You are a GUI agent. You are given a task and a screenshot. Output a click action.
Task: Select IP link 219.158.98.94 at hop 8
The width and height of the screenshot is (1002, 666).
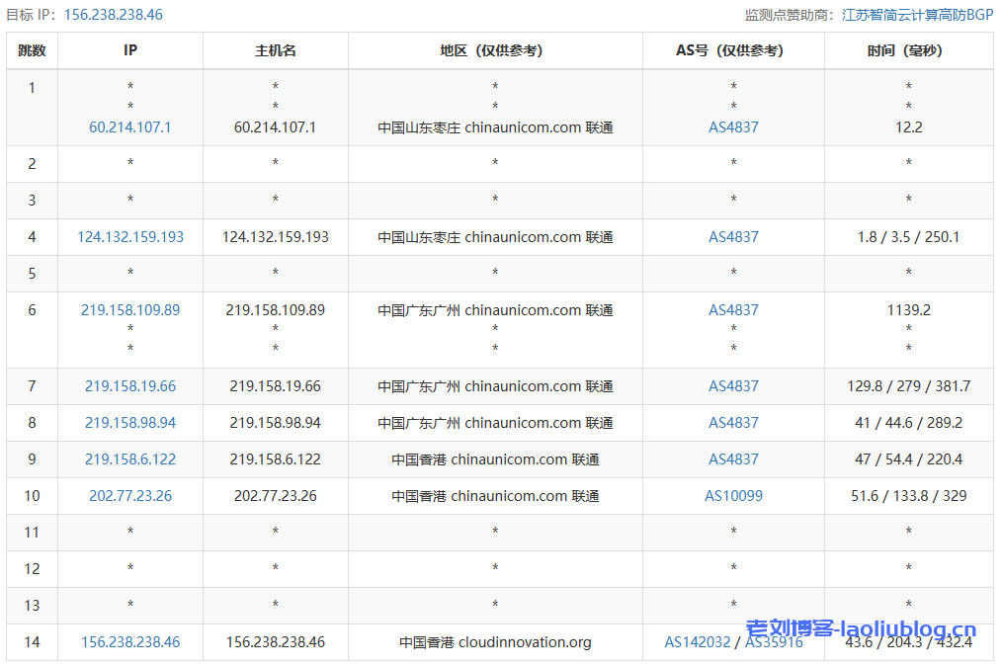click(129, 422)
